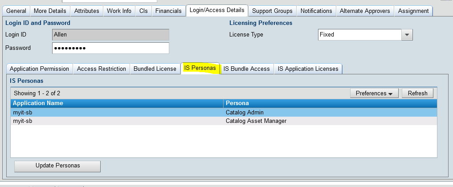Click the Update Personas button
The image size is (453, 187).
coord(57,166)
